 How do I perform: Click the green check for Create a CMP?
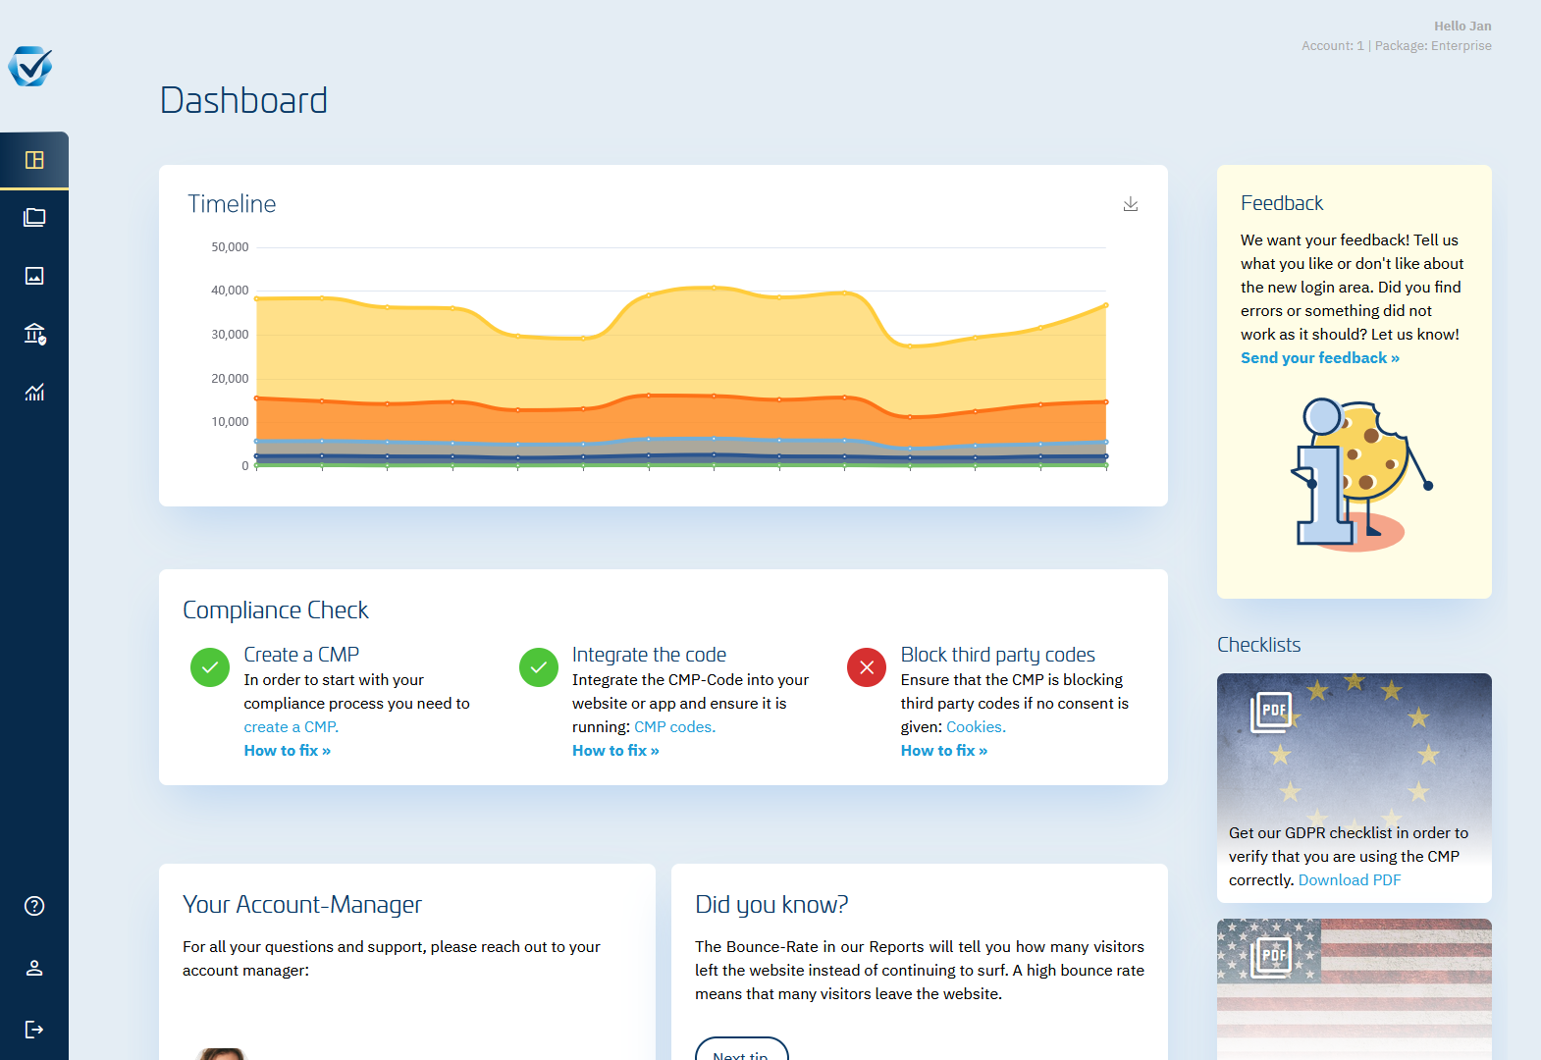click(x=210, y=667)
